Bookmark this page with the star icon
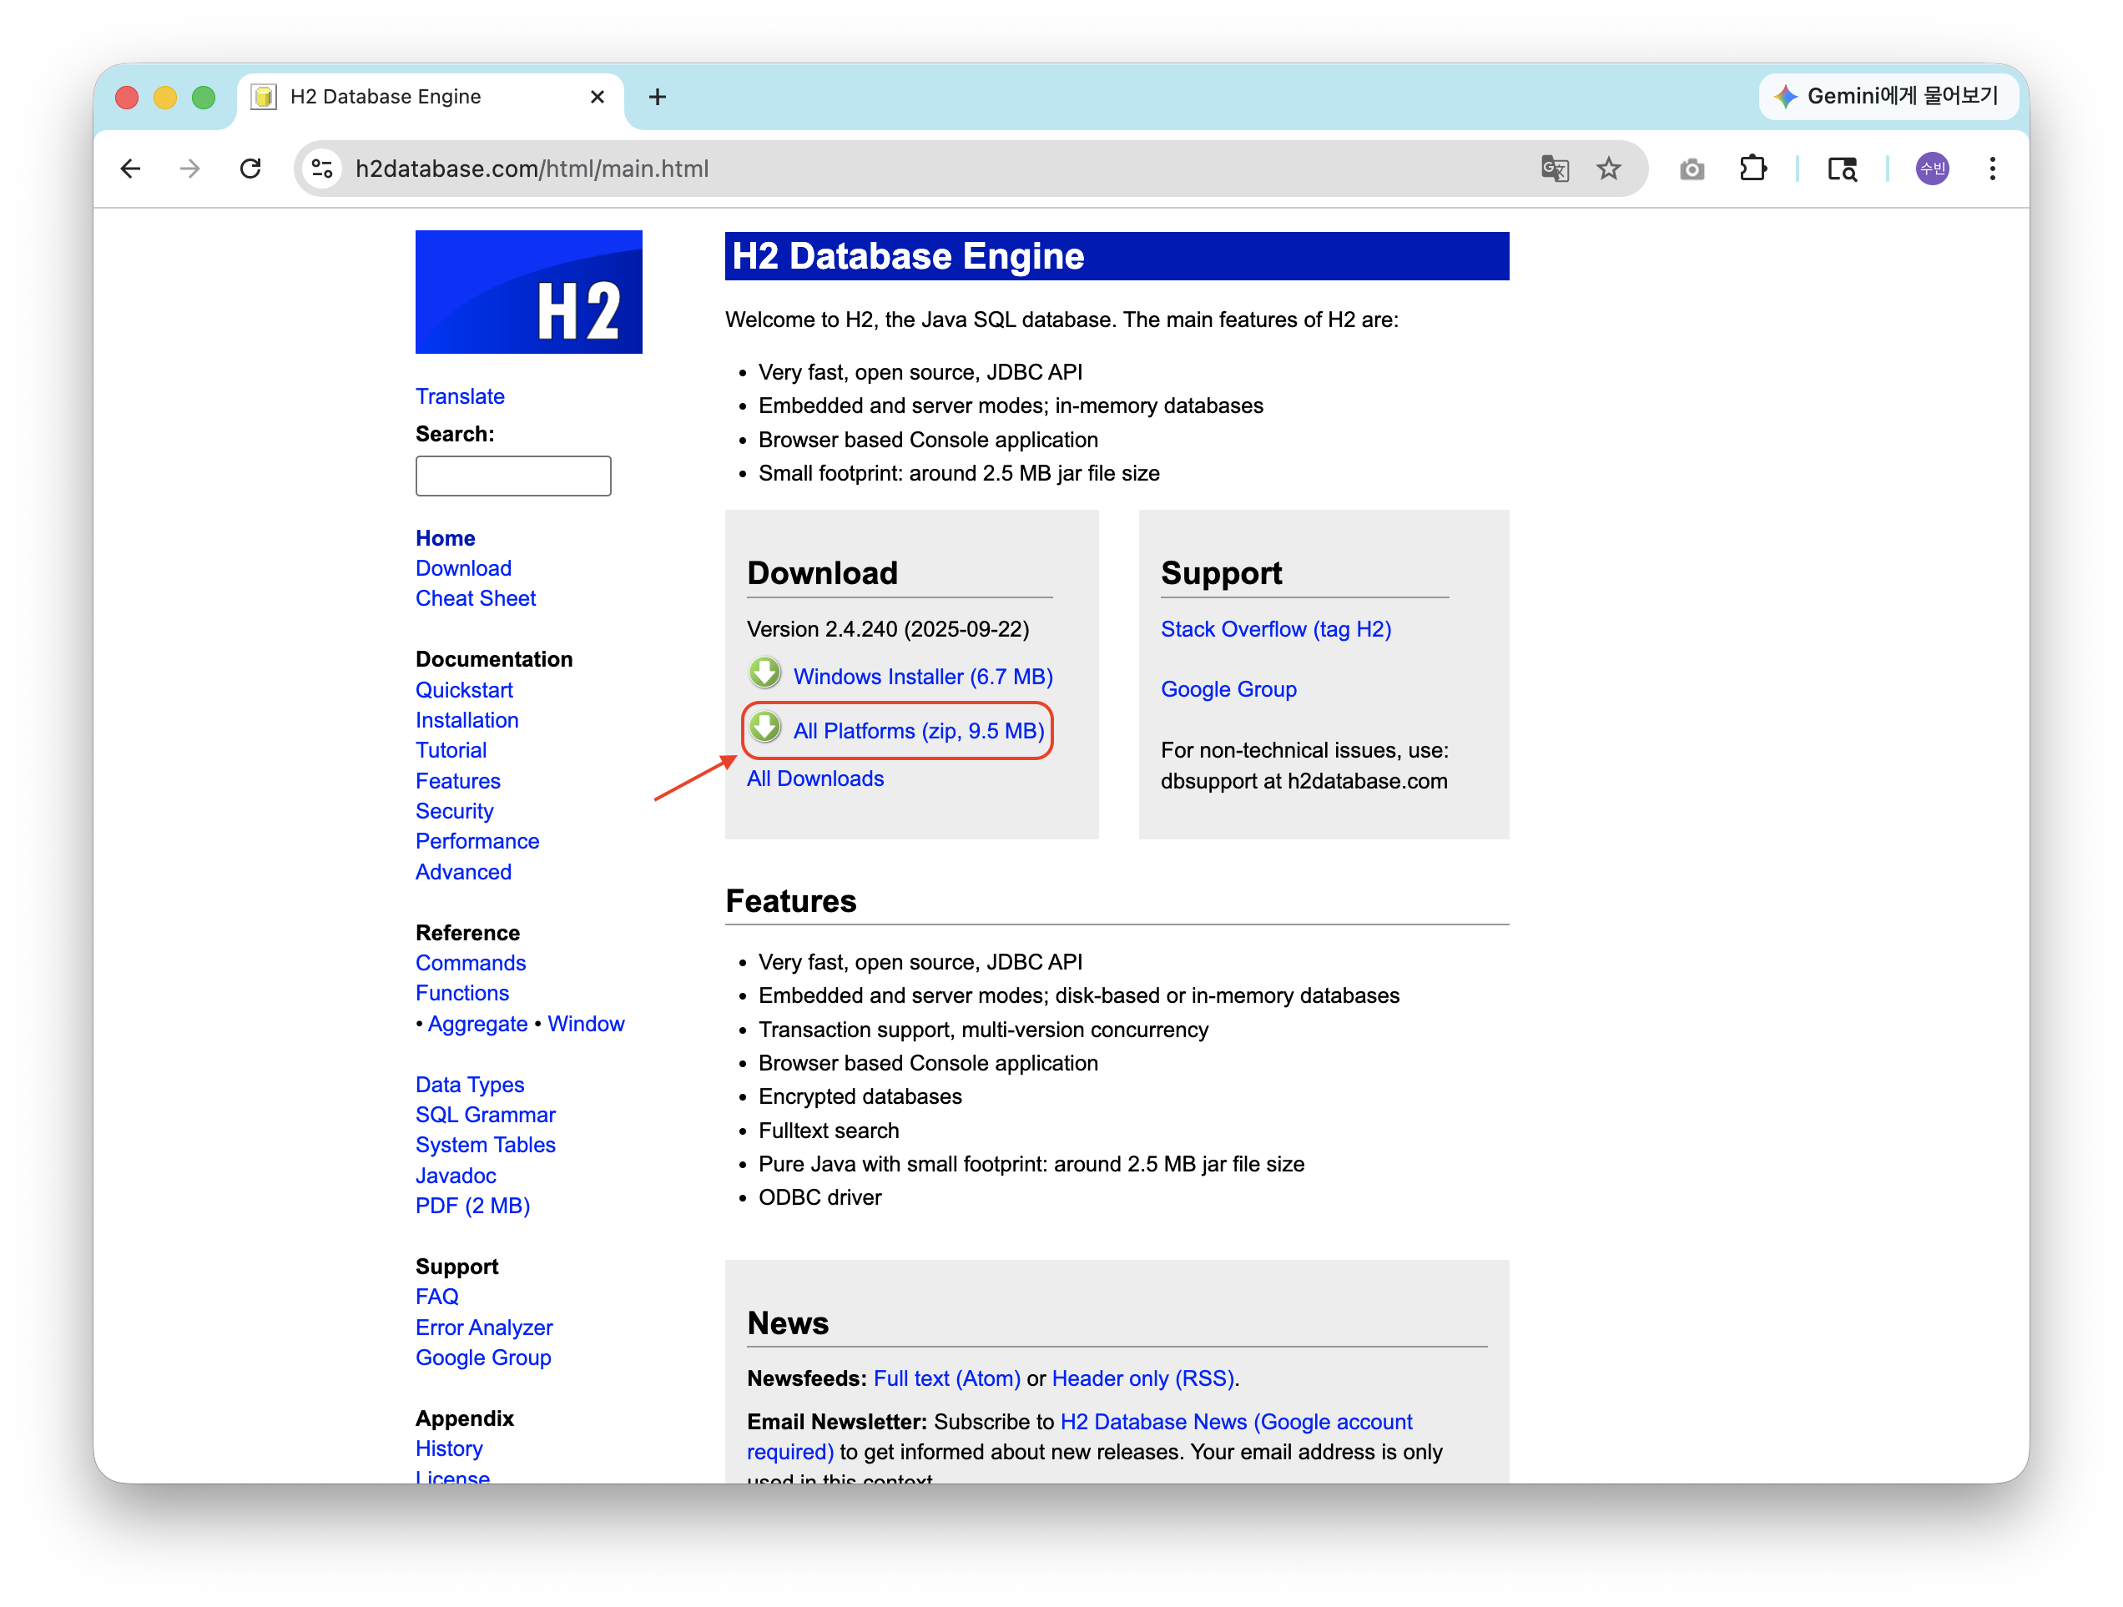Image resolution: width=2123 pixels, height=1607 pixels. click(x=1609, y=169)
